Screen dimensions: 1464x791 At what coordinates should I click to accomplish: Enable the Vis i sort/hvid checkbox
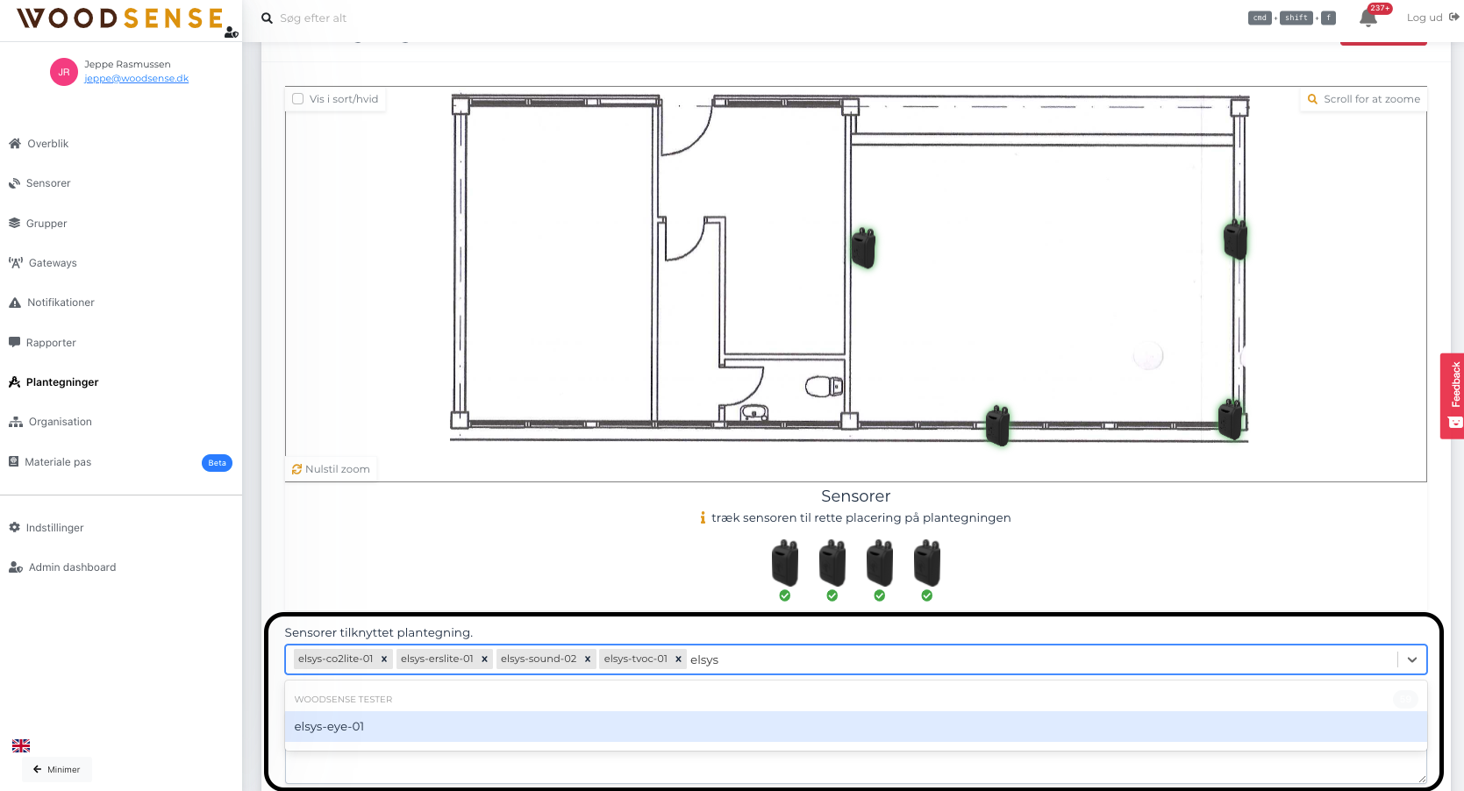[x=297, y=98]
